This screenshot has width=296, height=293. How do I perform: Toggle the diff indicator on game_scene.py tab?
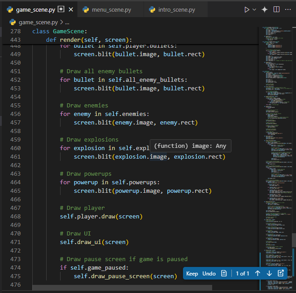61,9
